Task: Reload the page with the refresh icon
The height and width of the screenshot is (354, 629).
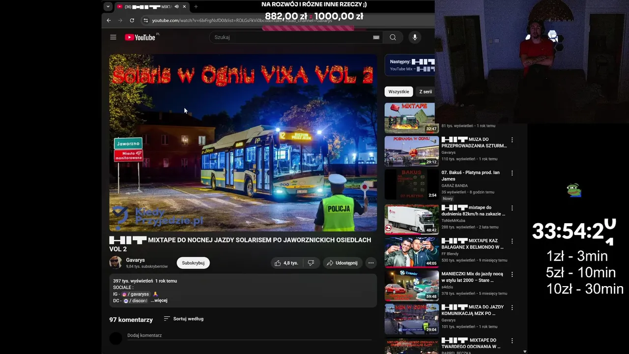Action: [132, 20]
